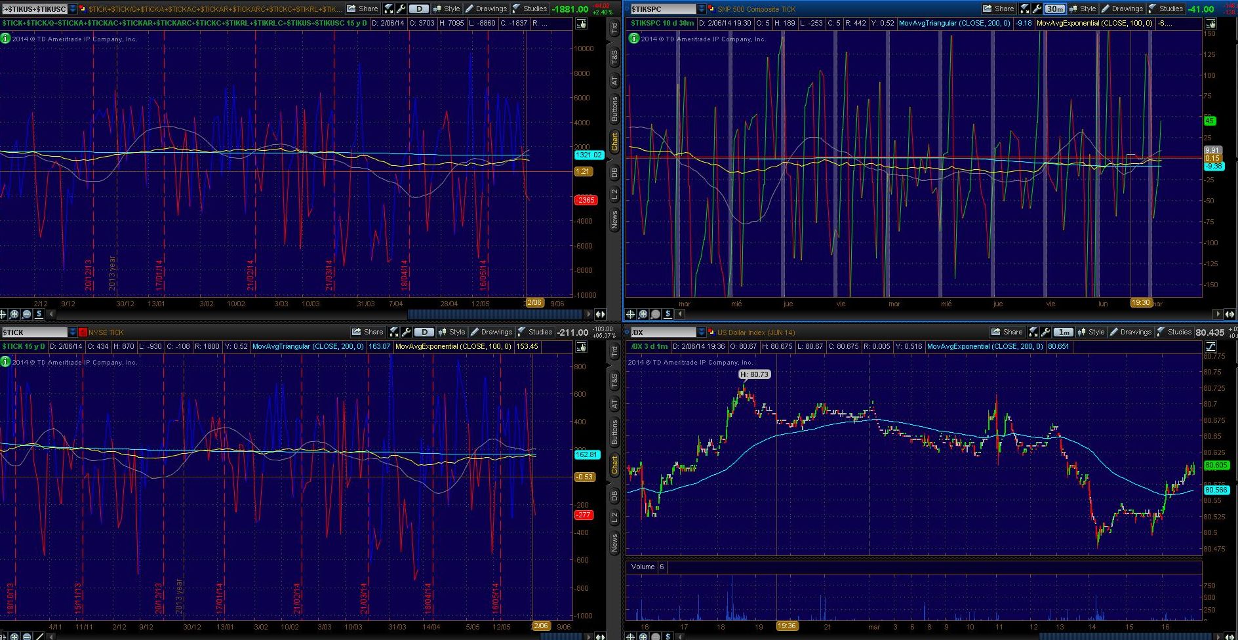
Task: Expand the symbol dropdown beside $TICK field
Action: pos(72,332)
